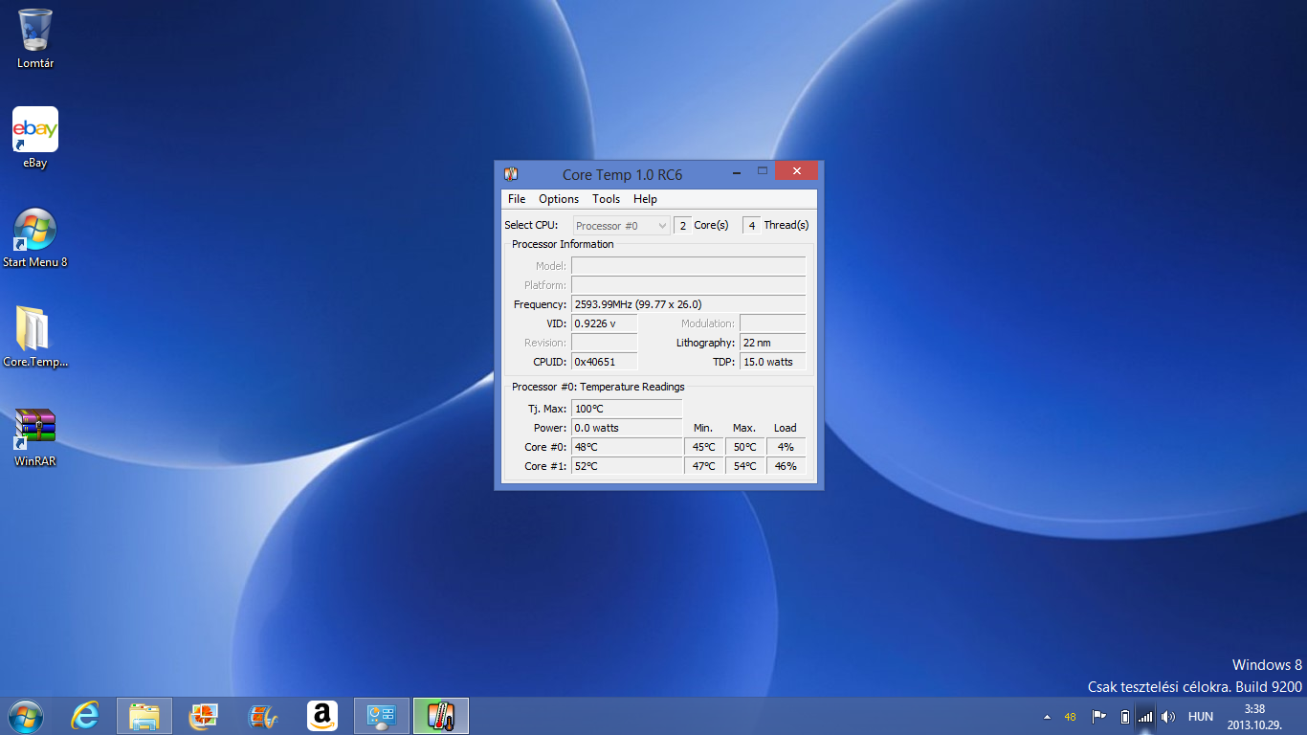The image size is (1307, 735).
Task: Click the network signal tray icon
Action: point(1145,717)
